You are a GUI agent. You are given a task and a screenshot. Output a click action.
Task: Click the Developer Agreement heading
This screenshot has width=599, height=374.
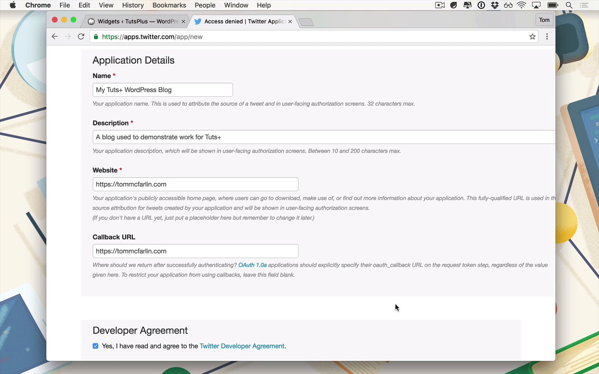(140, 331)
